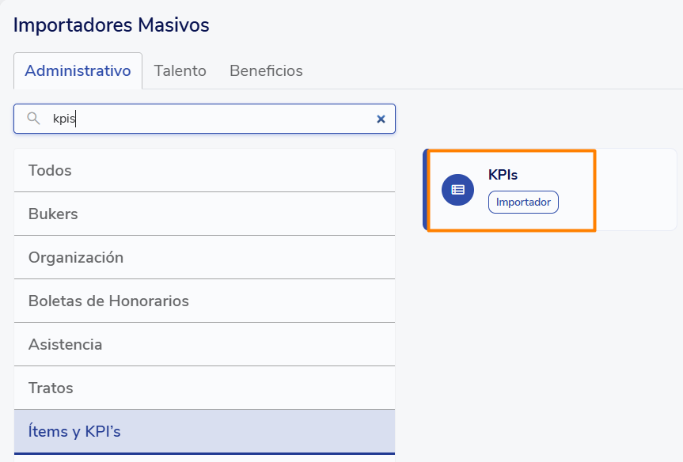Show the Asistencia importers
The width and height of the screenshot is (683, 462).
coord(204,344)
